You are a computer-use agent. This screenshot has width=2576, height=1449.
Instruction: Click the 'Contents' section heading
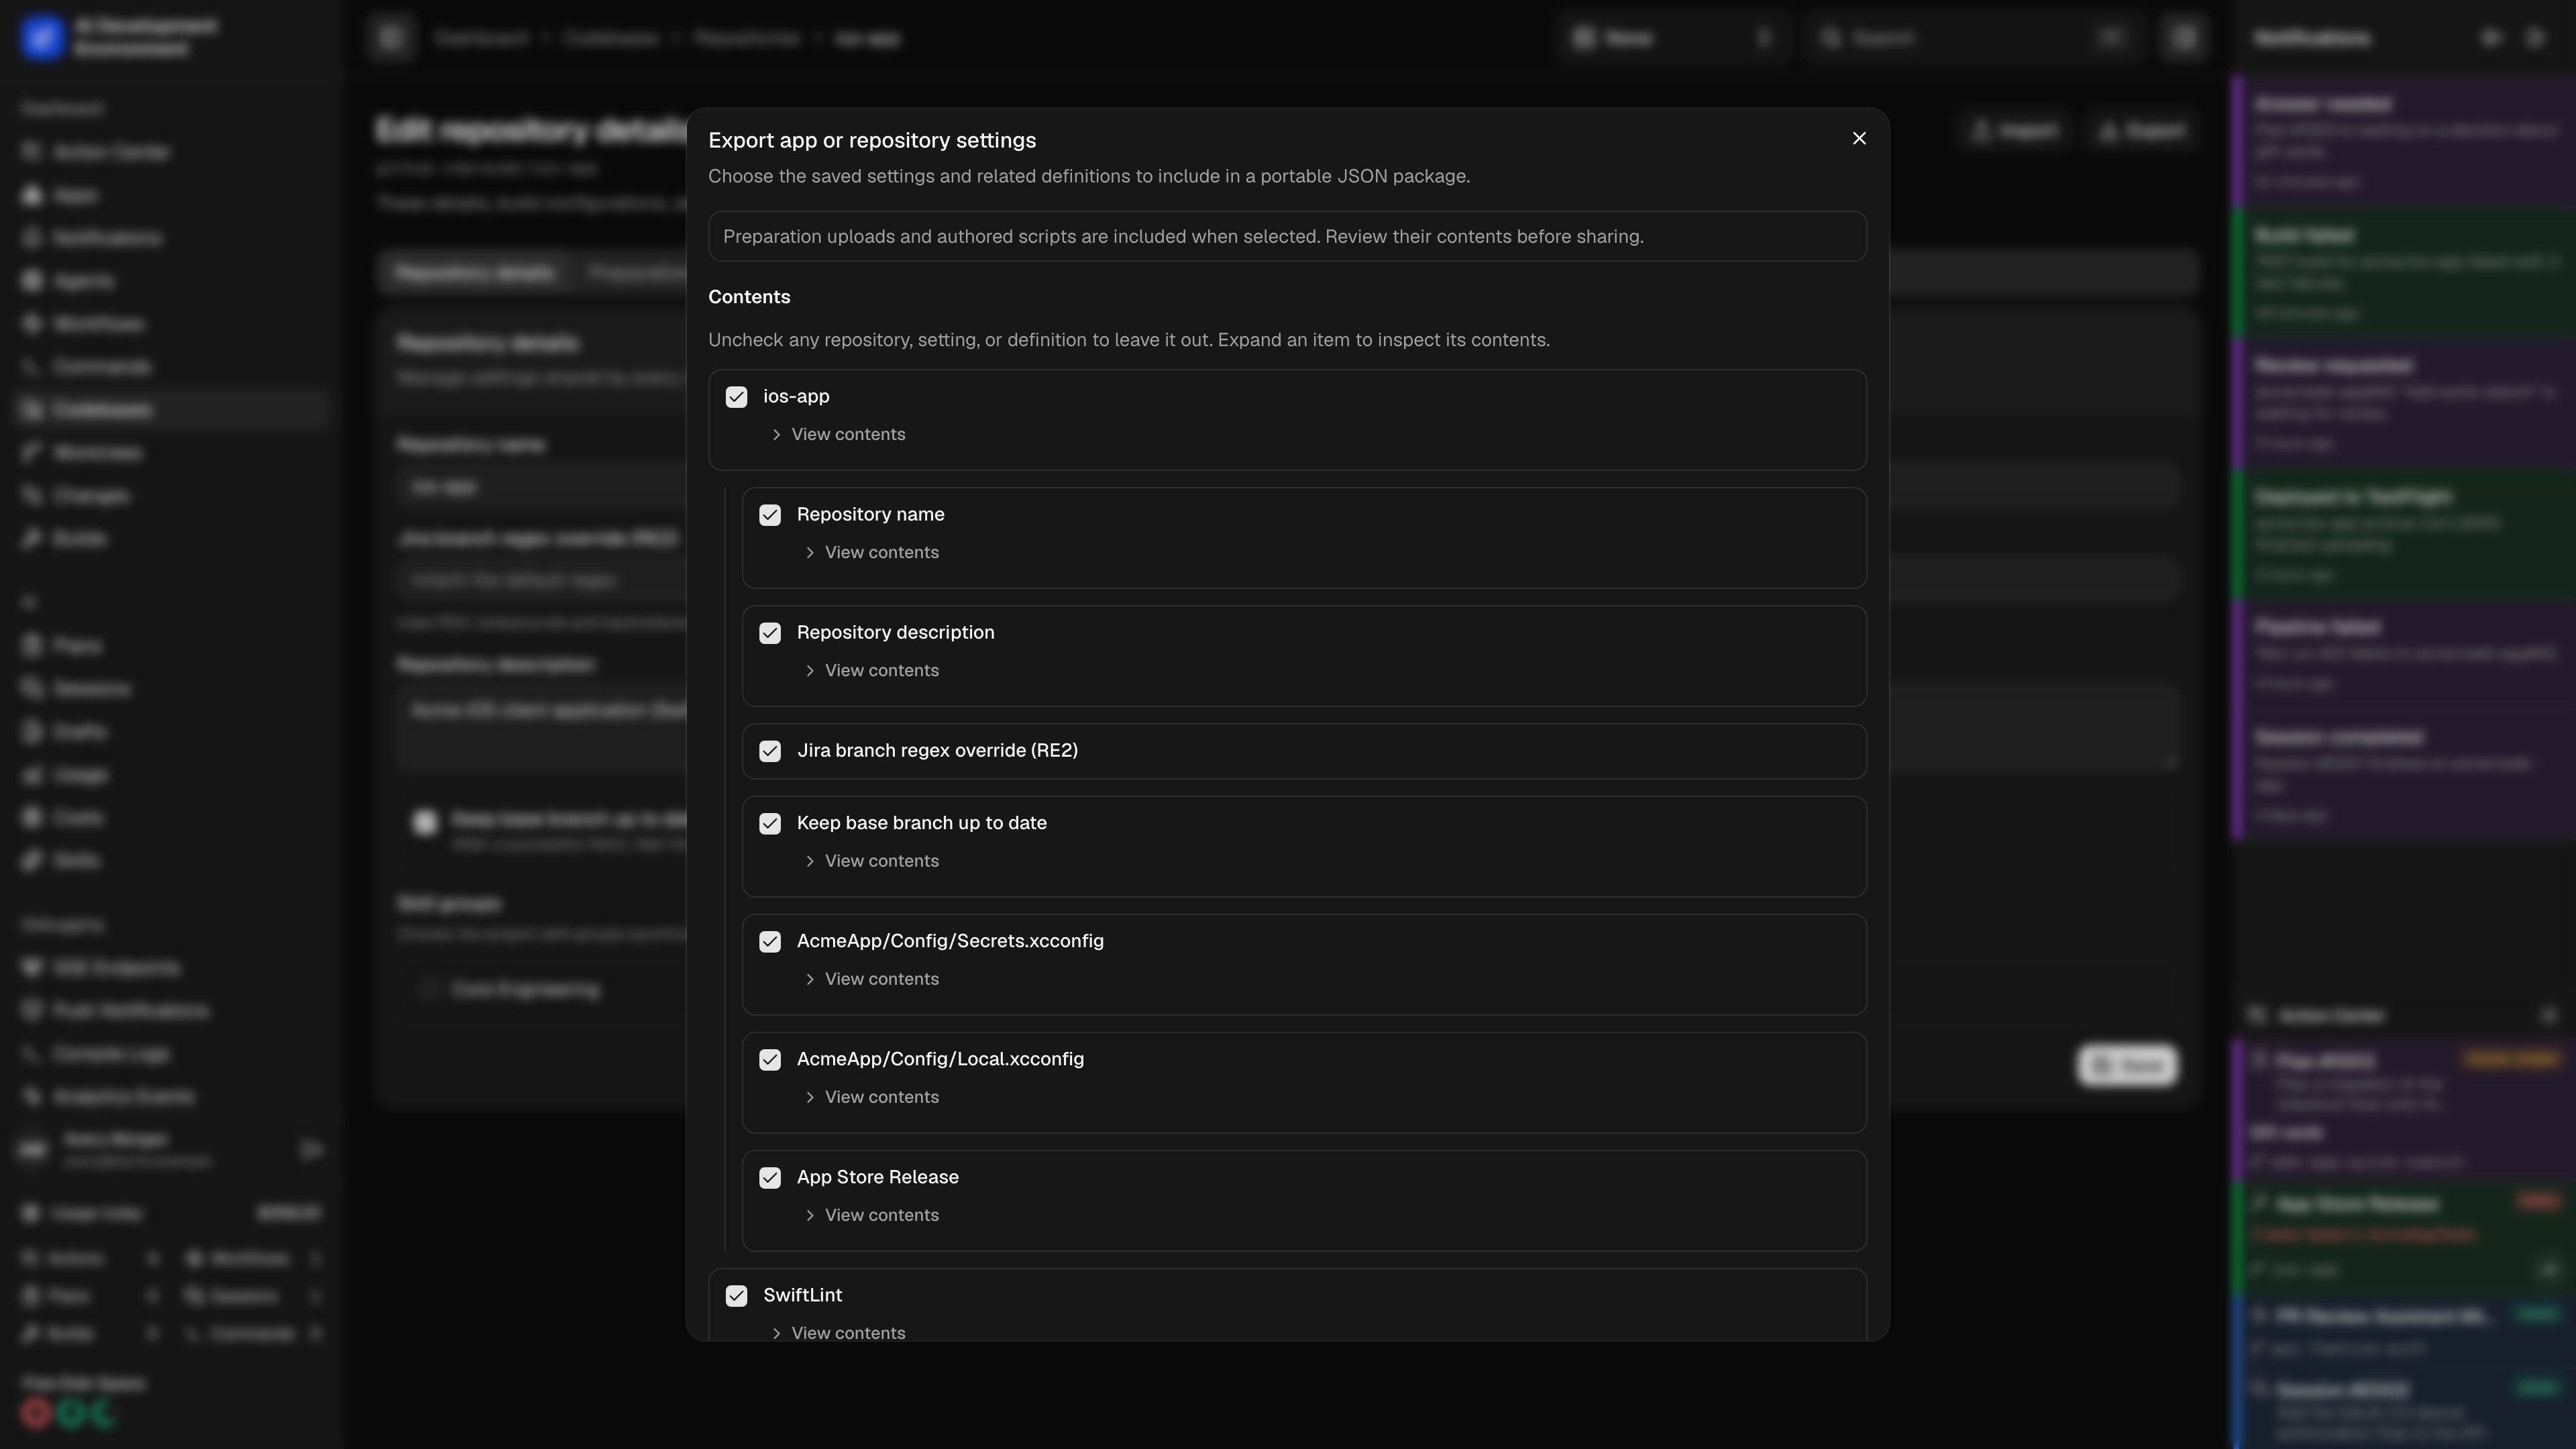749,297
